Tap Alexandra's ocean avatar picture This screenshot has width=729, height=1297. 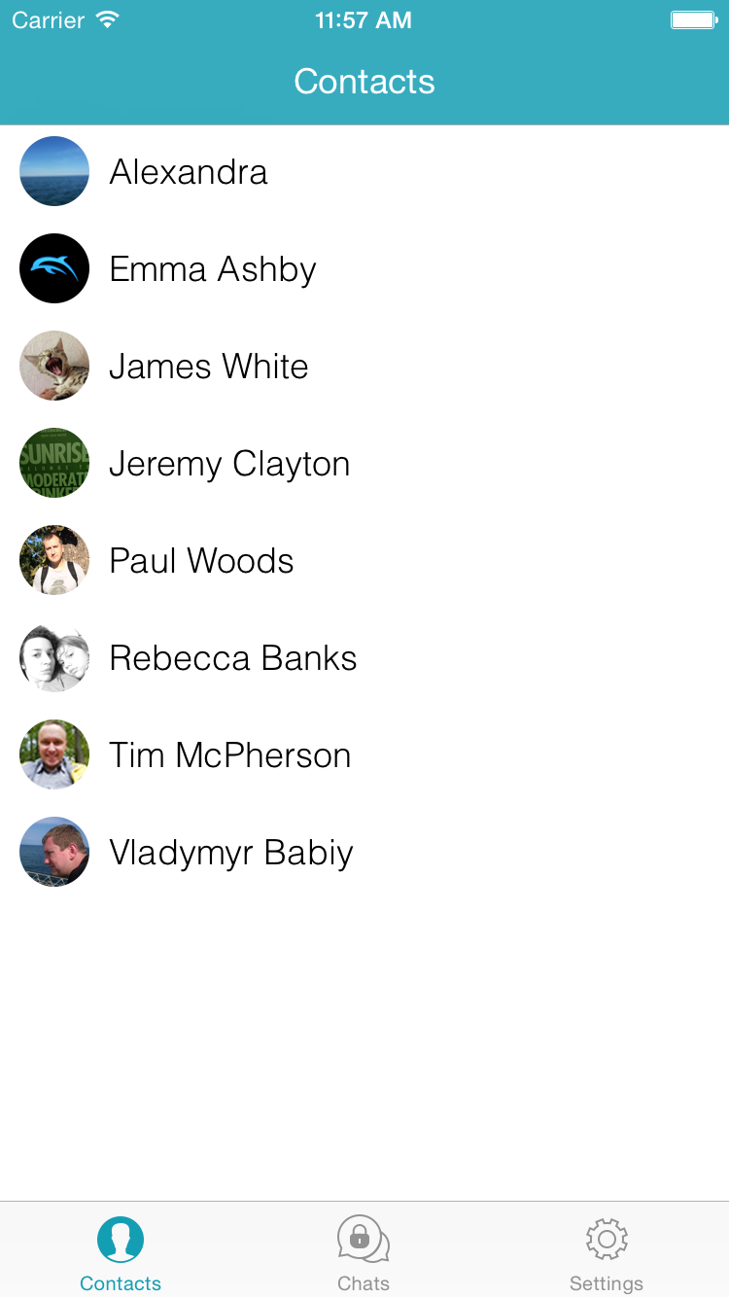click(54, 171)
